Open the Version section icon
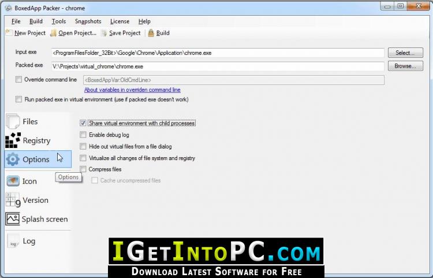The width and height of the screenshot is (433, 278). coord(13,200)
